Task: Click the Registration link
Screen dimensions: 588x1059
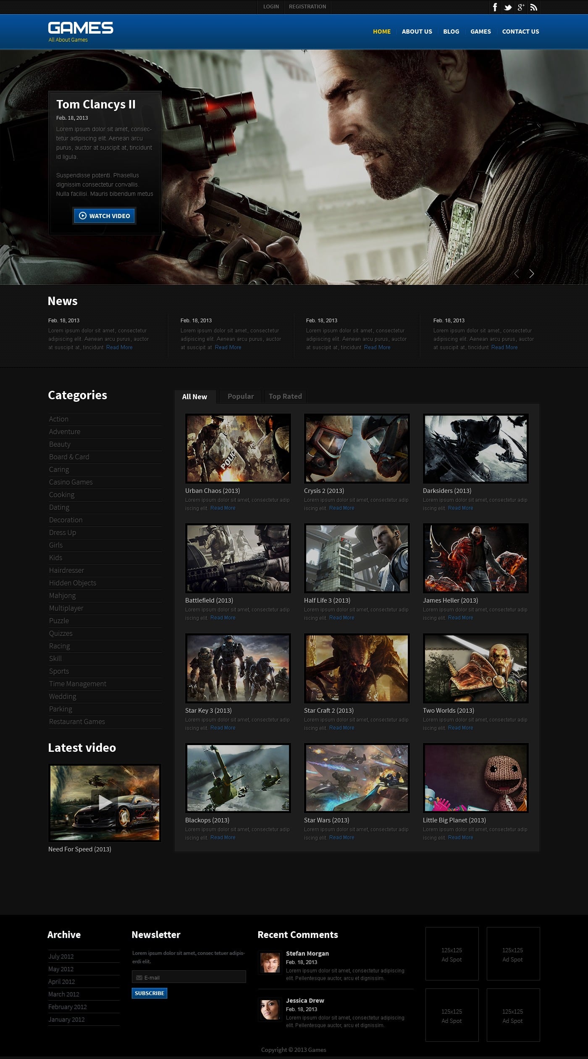Action: coord(307,7)
